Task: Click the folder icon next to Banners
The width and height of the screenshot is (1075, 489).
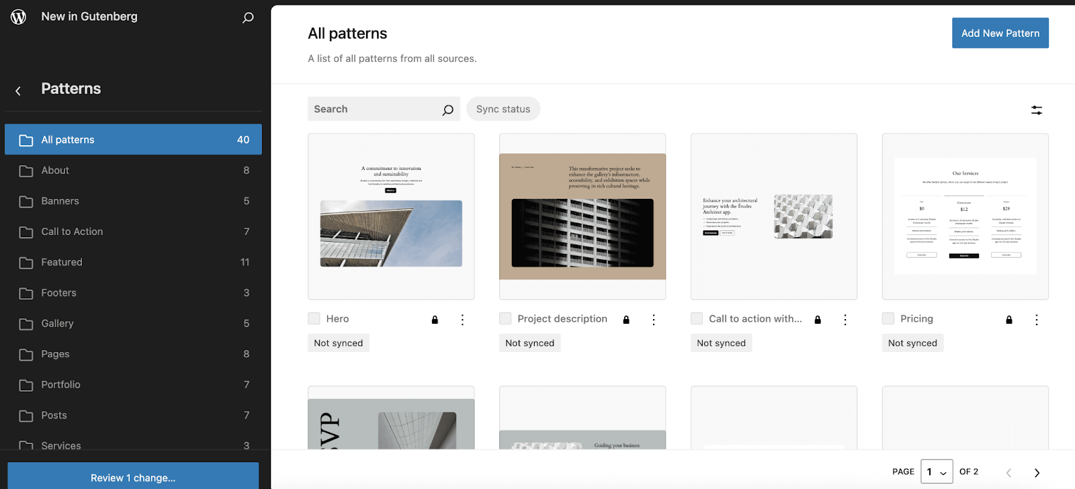Action: (26, 202)
